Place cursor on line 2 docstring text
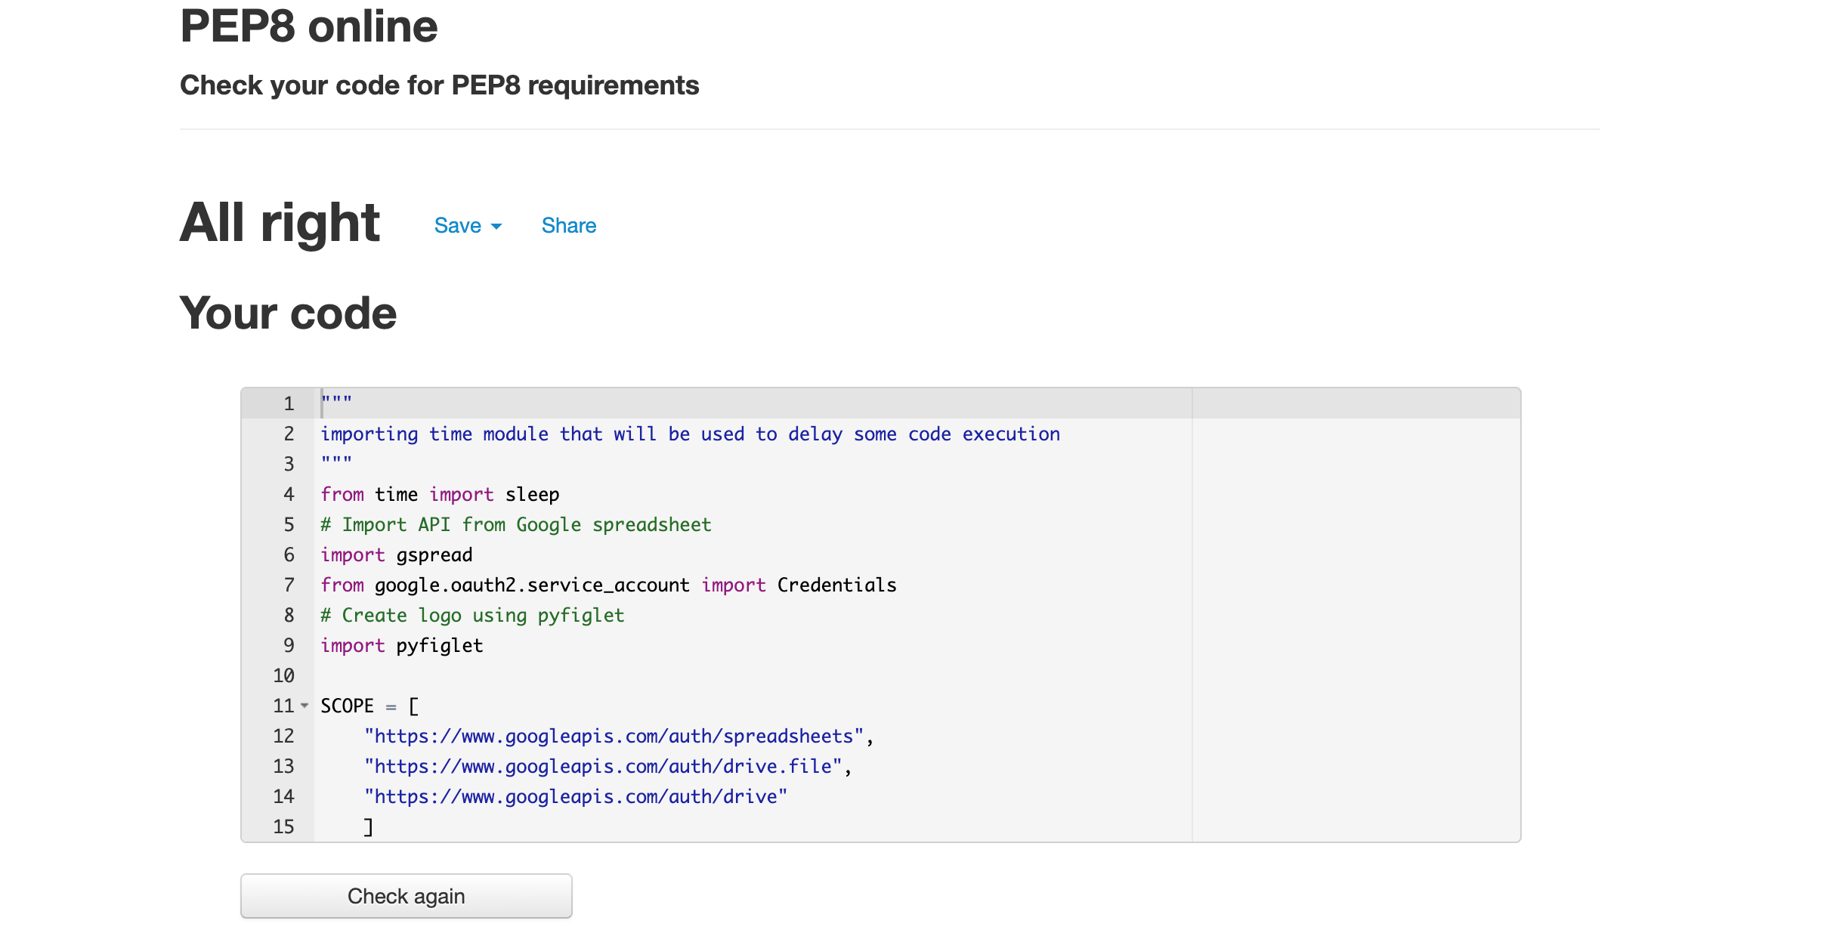Viewport: 1827px width, 936px height. coord(689,434)
